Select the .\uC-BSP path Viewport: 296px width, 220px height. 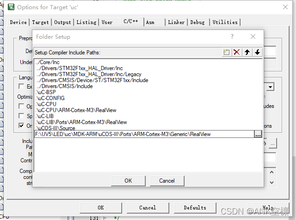coord(148,92)
